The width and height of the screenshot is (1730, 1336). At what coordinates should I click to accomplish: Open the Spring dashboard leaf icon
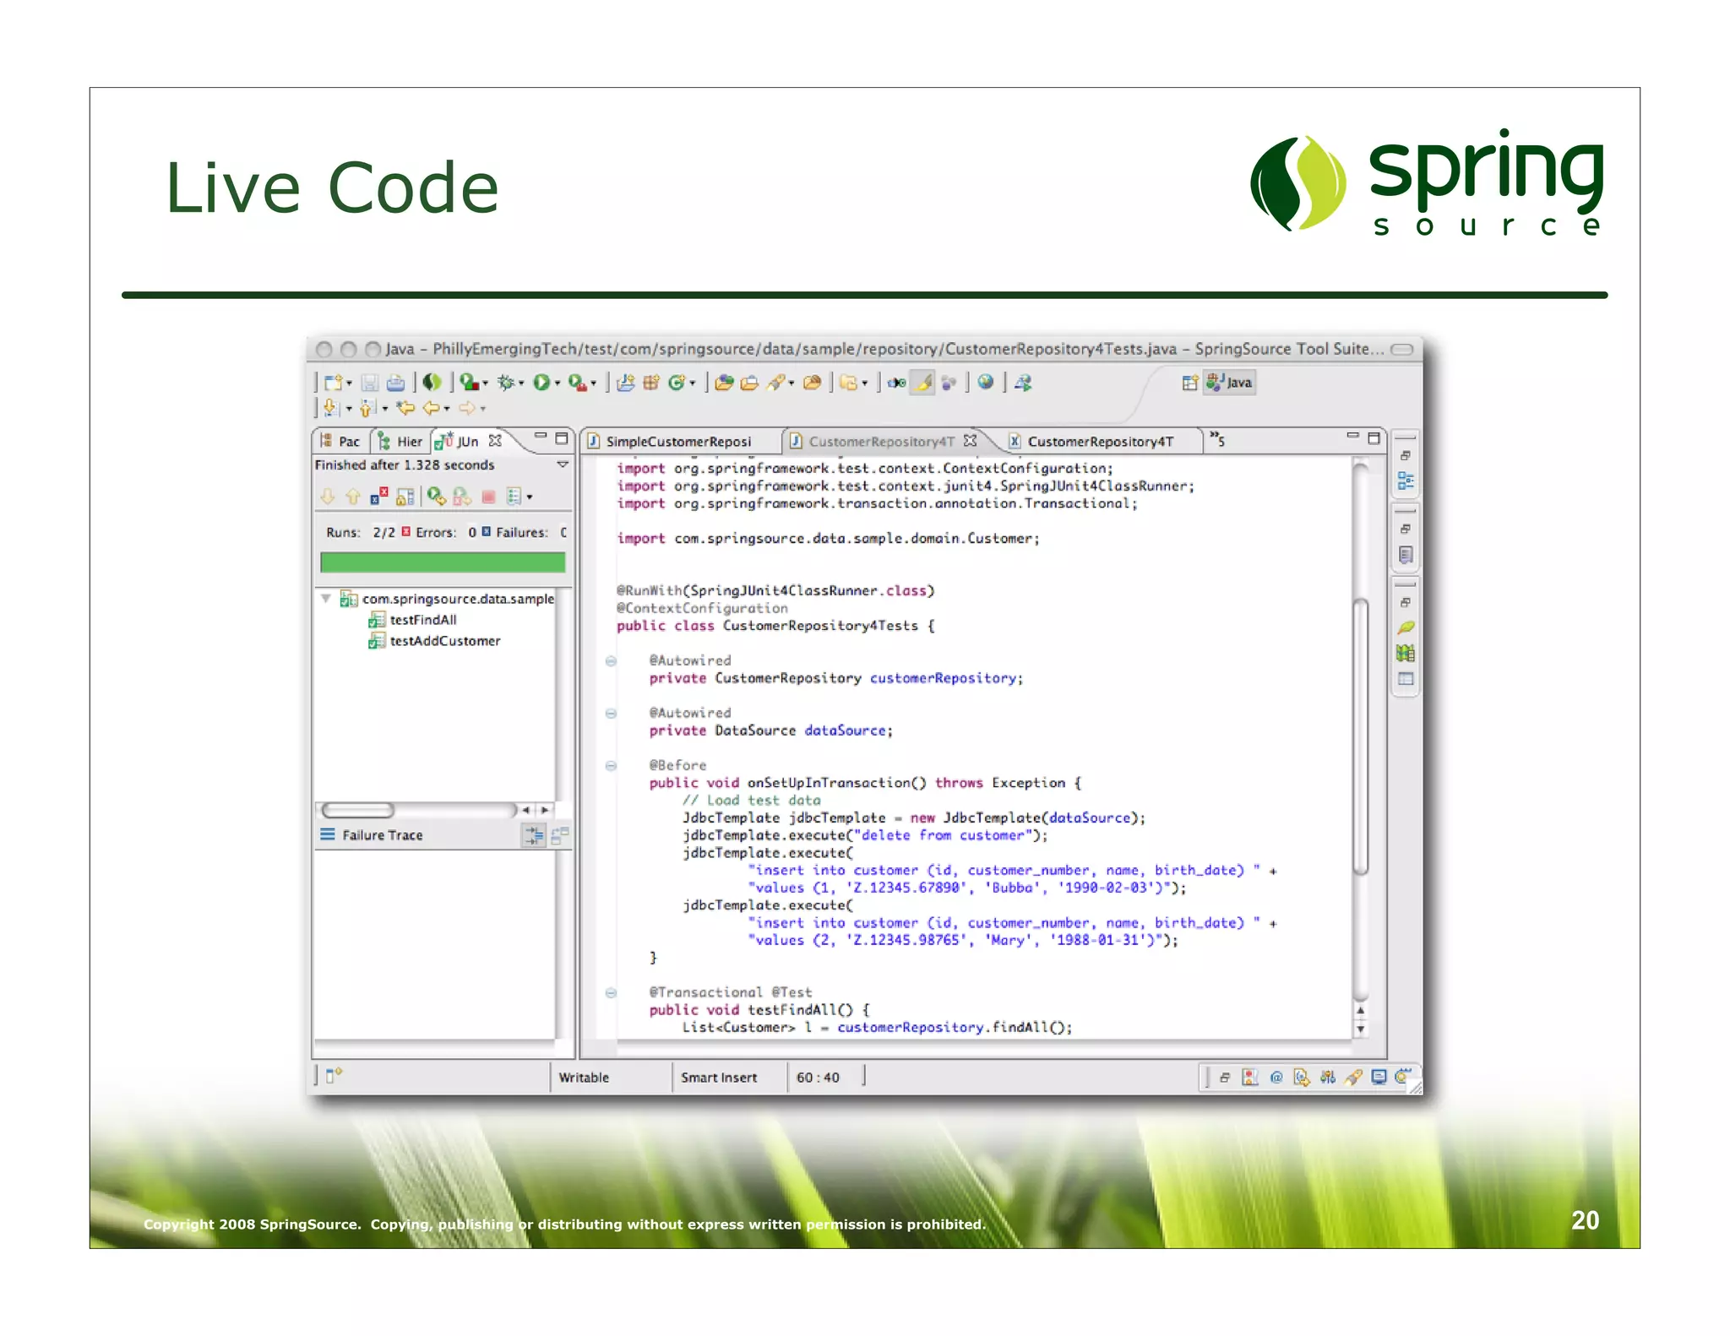(432, 383)
